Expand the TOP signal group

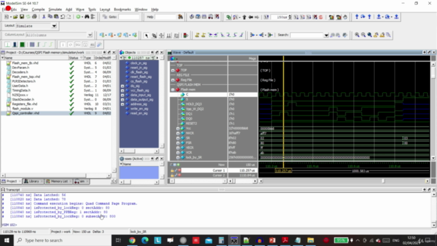(173, 70)
